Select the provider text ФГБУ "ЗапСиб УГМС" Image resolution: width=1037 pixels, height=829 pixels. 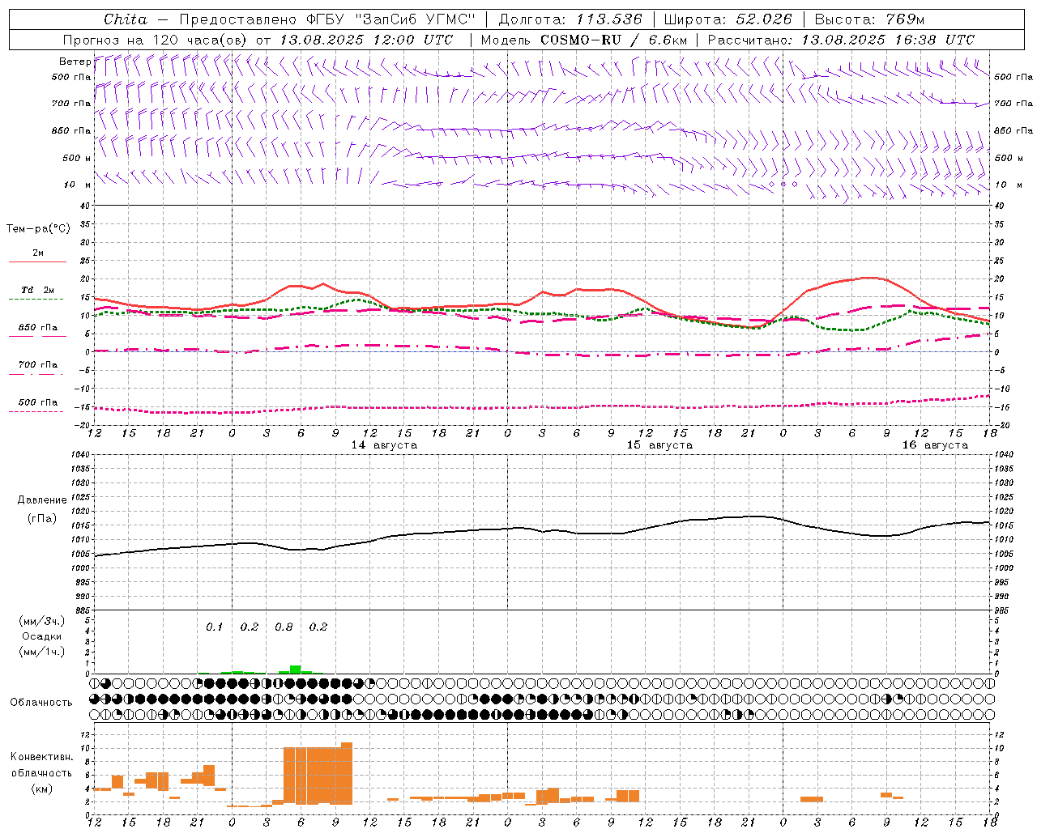click(x=391, y=19)
